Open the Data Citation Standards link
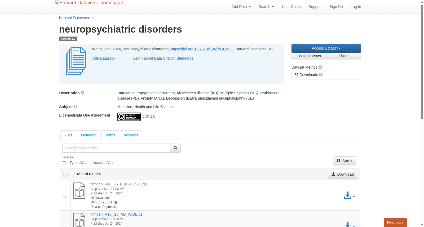 174,58
